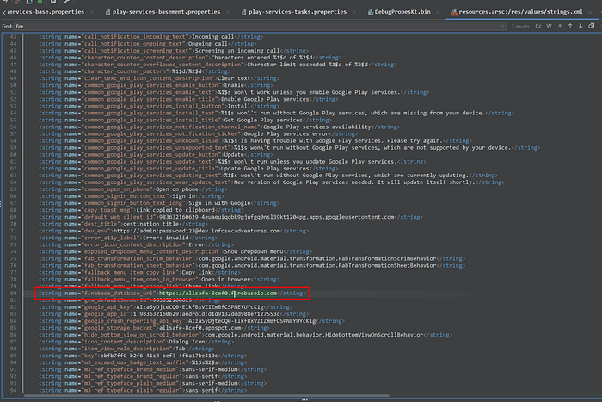Image resolution: width=602 pixels, height=402 pixels.
Task: Open the DebugProbesKt.bin tab
Action: pyautogui.click(x=402, y=12)
